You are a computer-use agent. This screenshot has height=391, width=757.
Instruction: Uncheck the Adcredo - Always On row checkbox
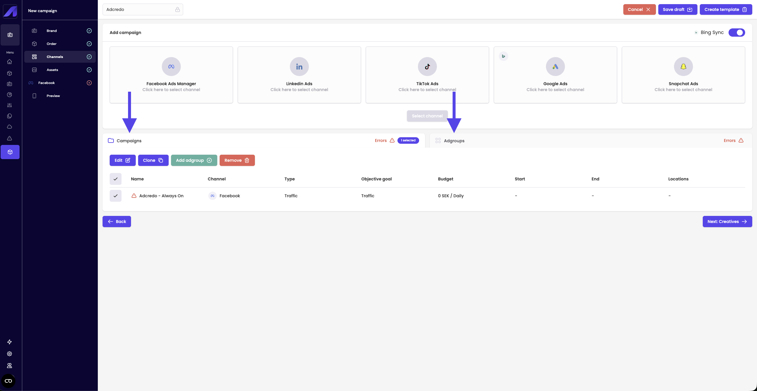[116, 196]
